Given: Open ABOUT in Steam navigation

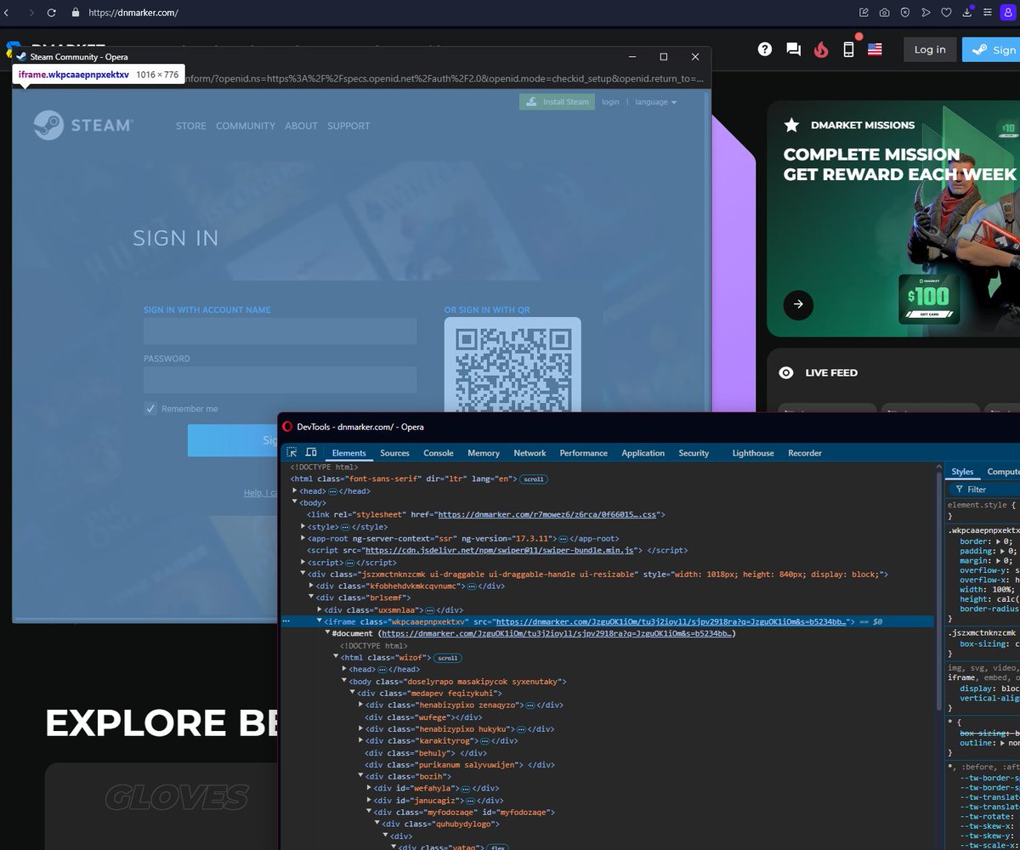Looking at the screenshot, I should (x=301, y=126).
